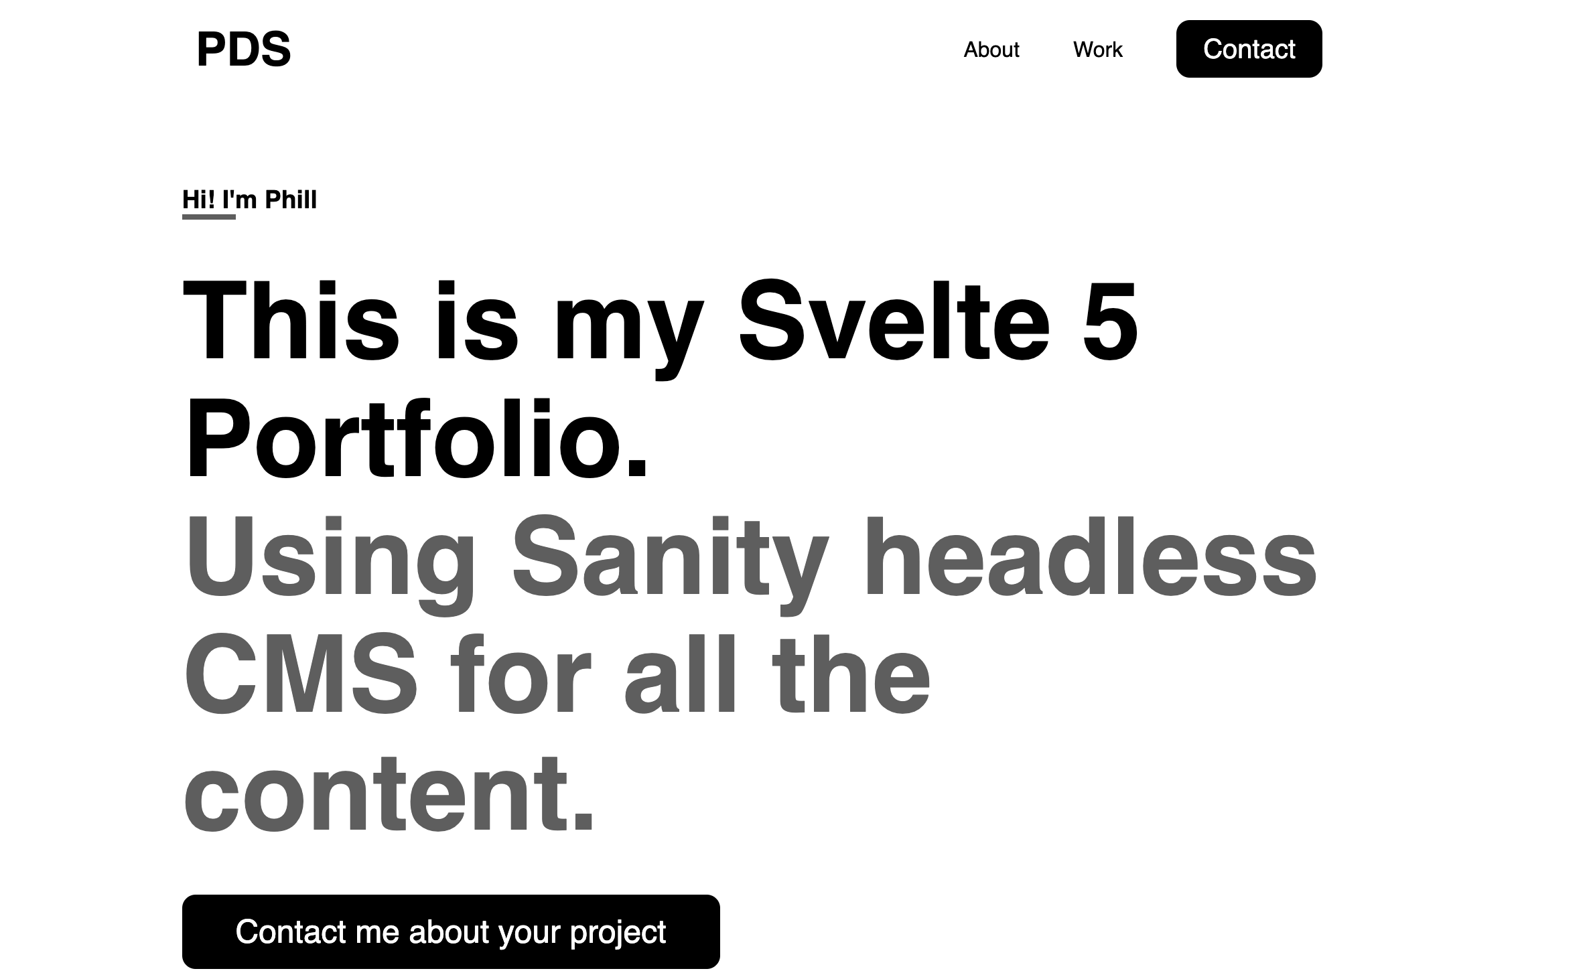Click the name 'Phill' in the greeting
This screenshot has width=1585, height=975.
[x=291, y=200]
